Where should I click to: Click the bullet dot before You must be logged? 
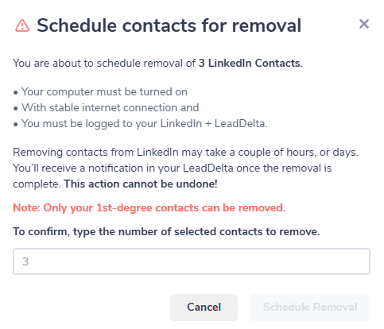(16, 125)
